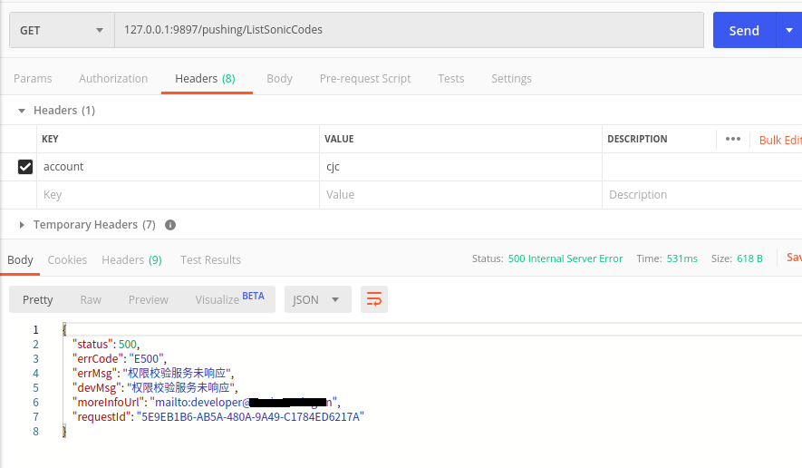Toggle line wrap icon

tap(374, 299)
